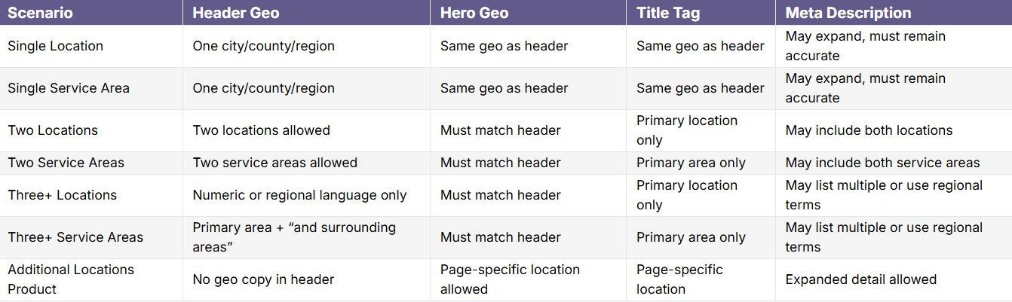Image resolution: width=1012 pixels, height=302 pixels.
Task: Click the Additional Locations Product cell
Action: 71,279
